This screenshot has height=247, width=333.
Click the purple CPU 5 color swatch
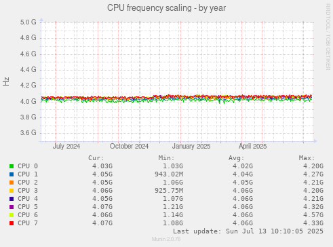tap(12, 207)
